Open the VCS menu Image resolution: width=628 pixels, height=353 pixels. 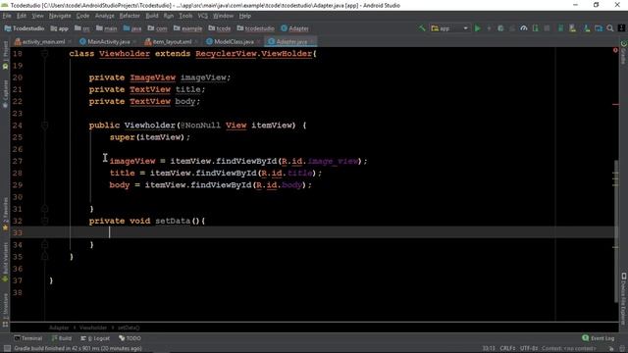click(x=203, y=16)
